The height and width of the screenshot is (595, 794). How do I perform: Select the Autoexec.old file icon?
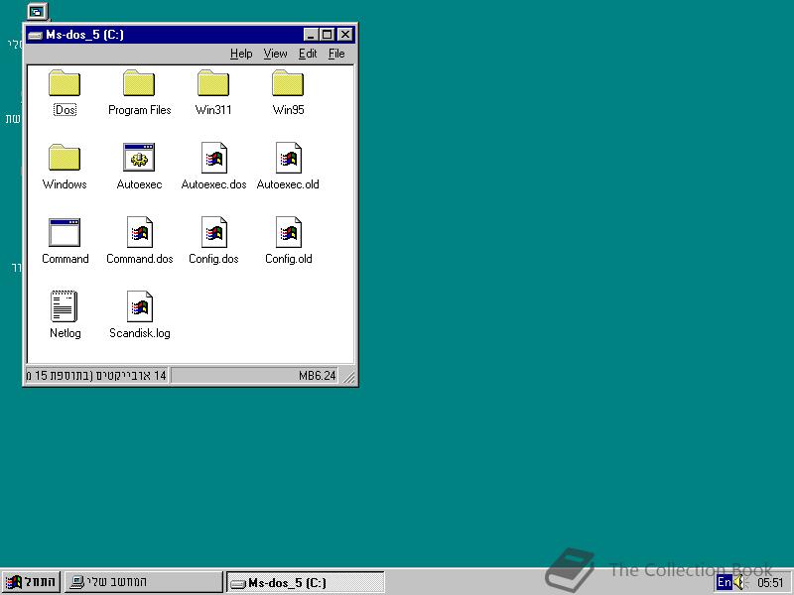click(288, 158)
